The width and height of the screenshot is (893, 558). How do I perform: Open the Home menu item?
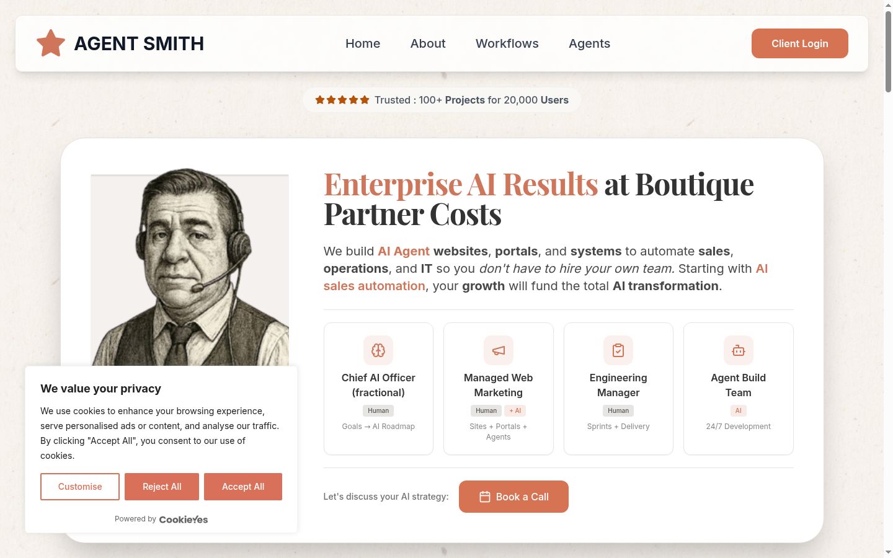tap(363, 43)
